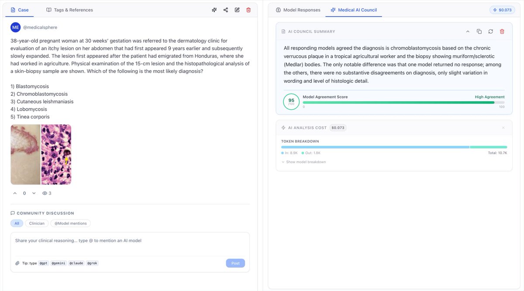This screenshot has width=524, height=291.
Task: Regenerate the AI Council Summary
Action: (490, 31)
